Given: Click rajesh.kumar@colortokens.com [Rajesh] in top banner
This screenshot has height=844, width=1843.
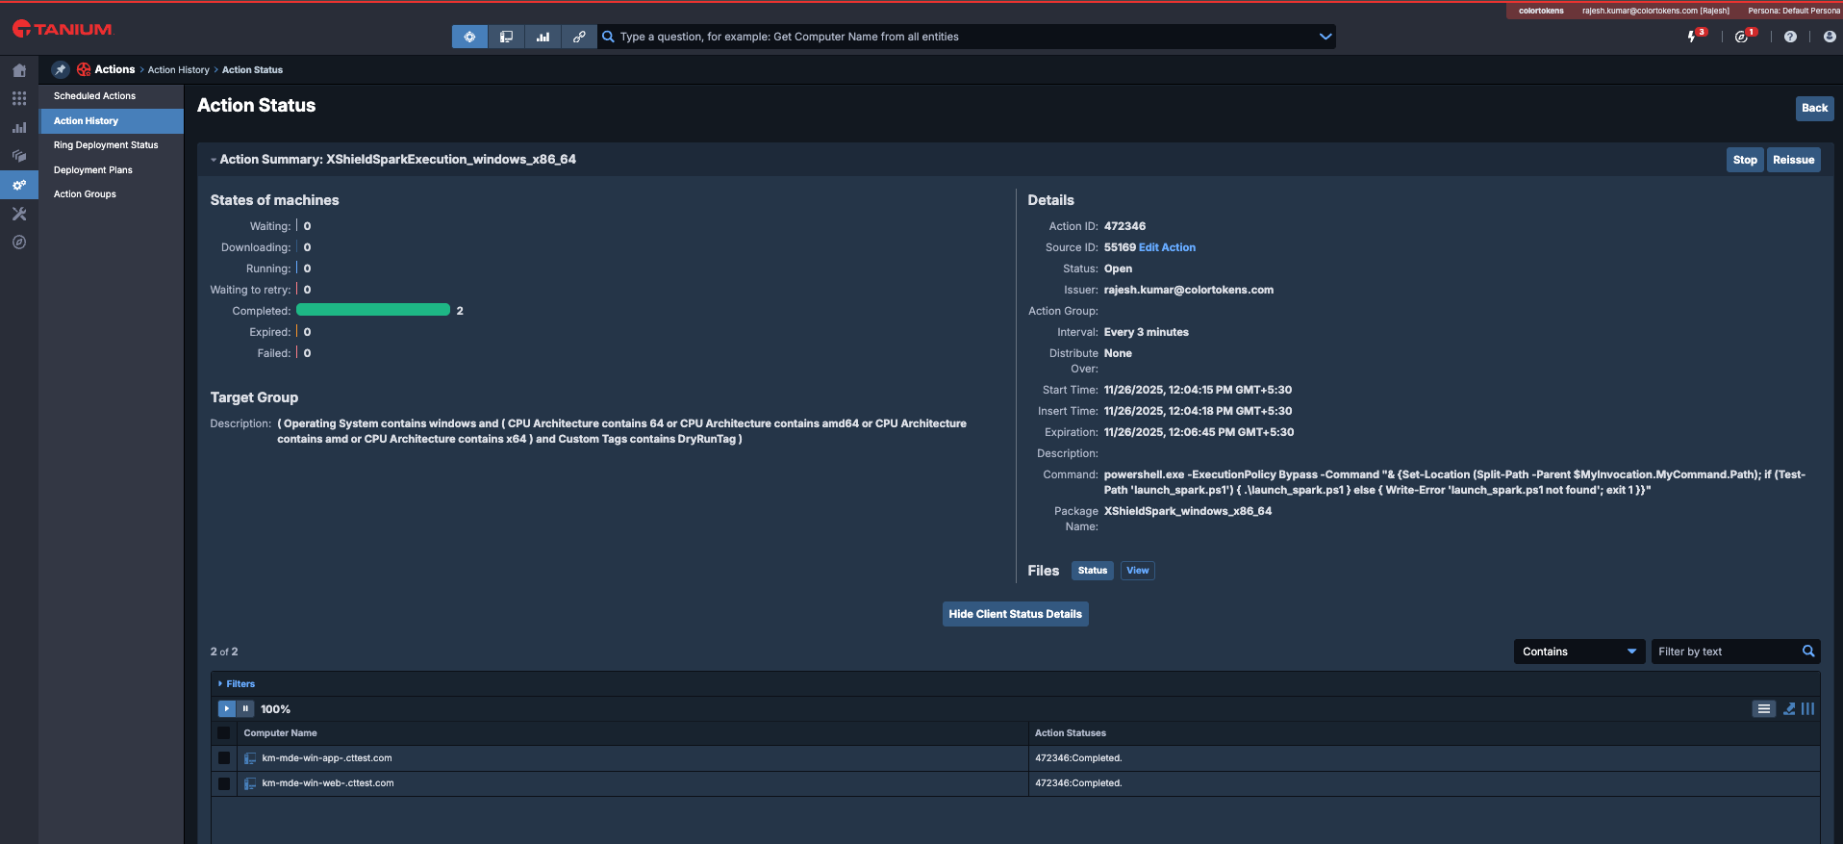Looking at the screenshot, I should coord(1655,11).
